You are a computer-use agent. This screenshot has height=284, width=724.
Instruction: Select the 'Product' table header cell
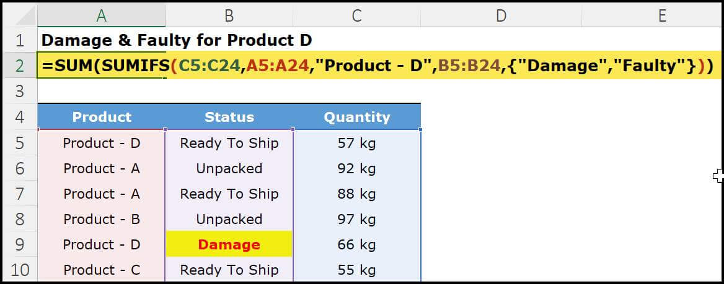102,117
